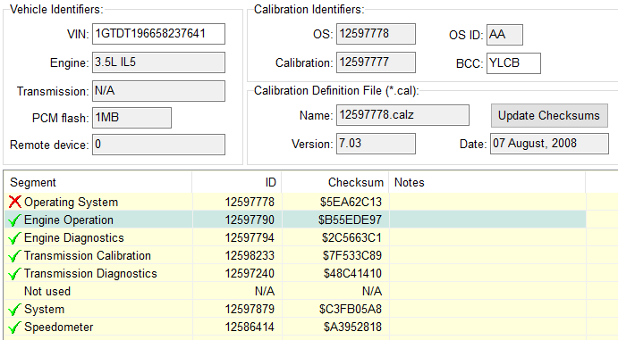Image resolution: width=618 pixels, height=340 pixels.
Task: Click the Name field showing 12597778.calz
Action: tap(402, 115)
